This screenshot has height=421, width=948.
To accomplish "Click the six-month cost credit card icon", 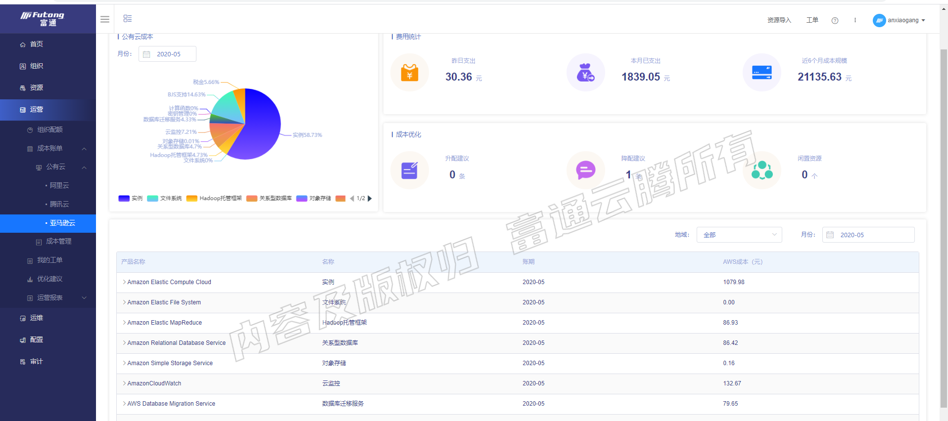I will tap(762, 73).
